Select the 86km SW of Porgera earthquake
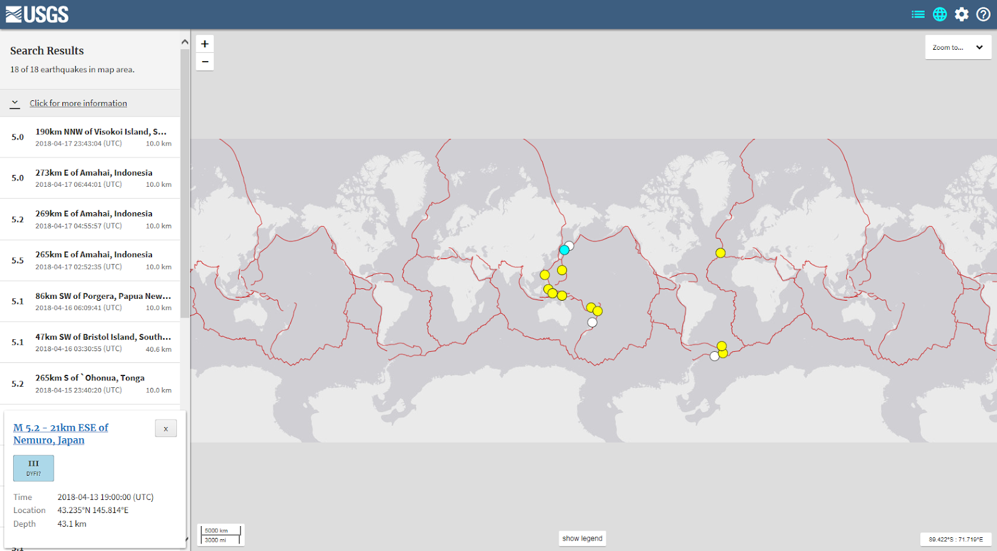 coord(90,301)
